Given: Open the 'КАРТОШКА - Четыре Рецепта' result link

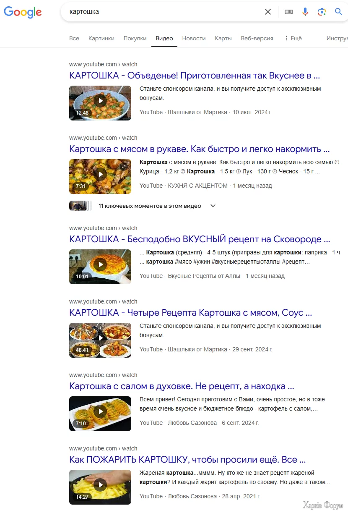Looking at the screenshot, I should pos(190,313).
